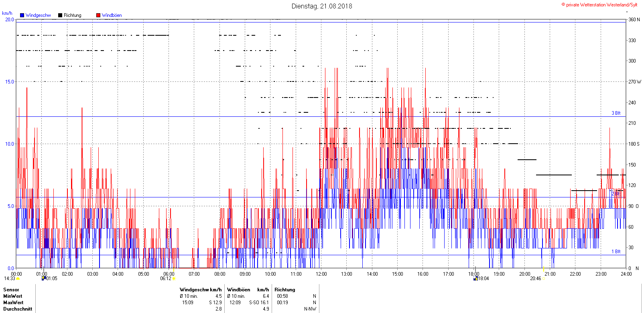
Task: Click the 00:19 direction time
Action: 282,303
